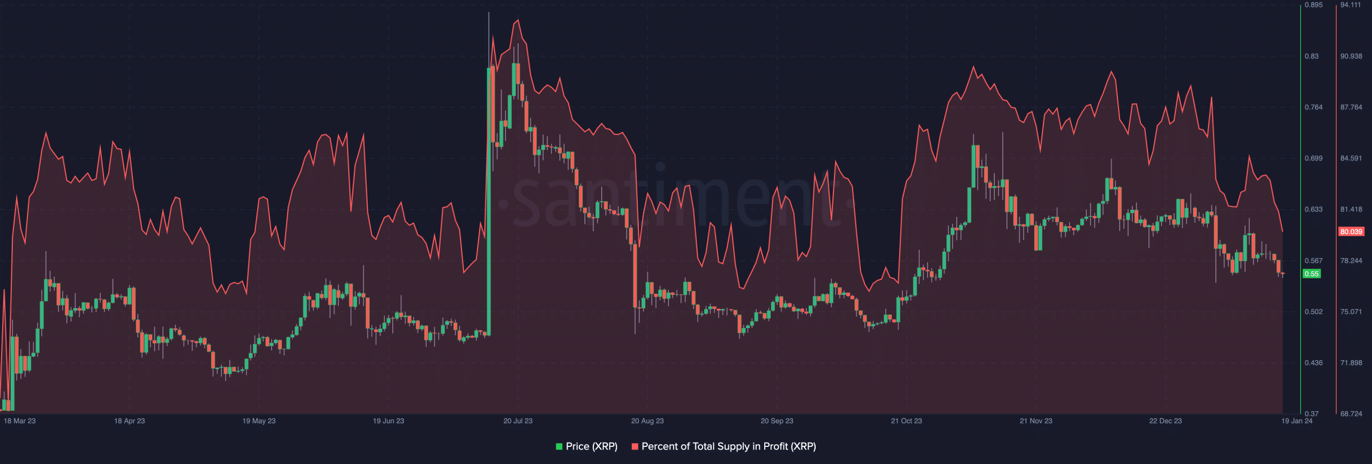Click the 84.591 percent axis value
Viewport: 1372px width, 464px height.
click(1351, 158)
